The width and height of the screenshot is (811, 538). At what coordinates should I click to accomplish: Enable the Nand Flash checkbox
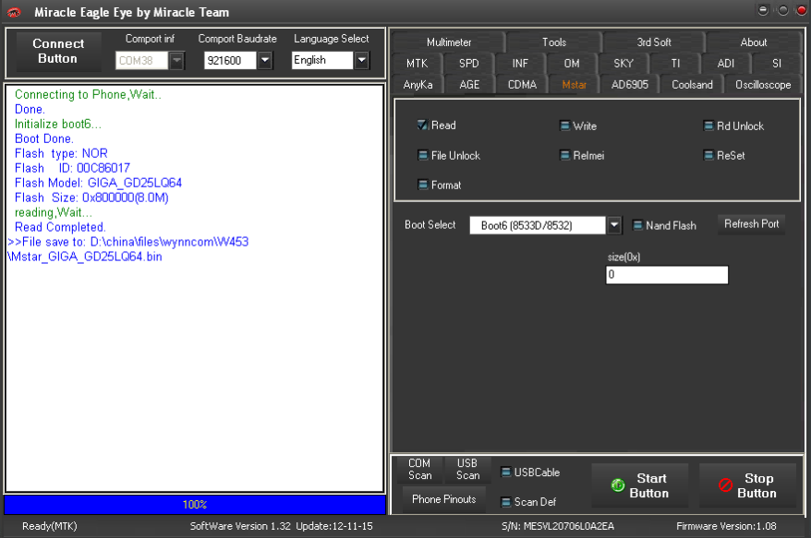coord(637,225)
